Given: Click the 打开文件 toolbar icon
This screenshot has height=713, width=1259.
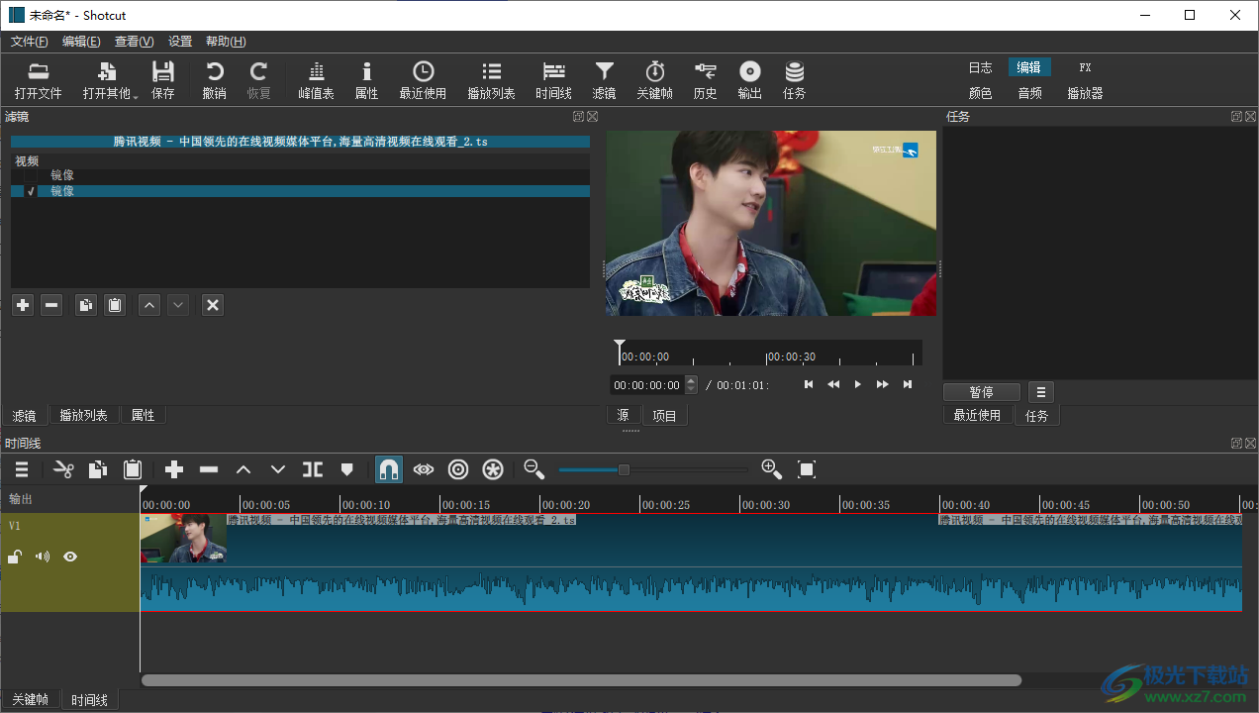Looking at the screenshot, I should coord(38,80).
